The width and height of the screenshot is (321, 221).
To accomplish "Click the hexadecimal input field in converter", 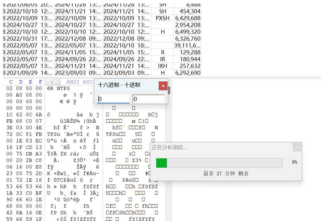I will point(114,99).
